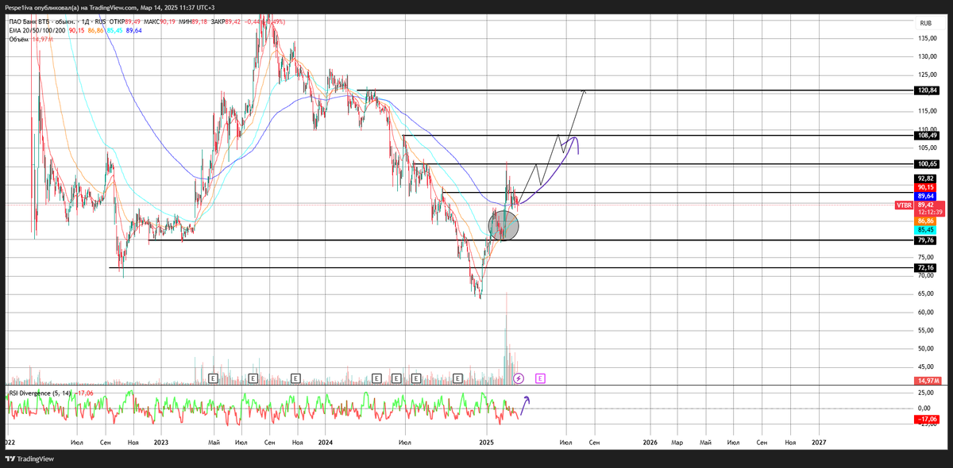This screenshot has height=468, width=953.
Task: Open the earnings E marker above Май 2023
Action: click(213, 379)
